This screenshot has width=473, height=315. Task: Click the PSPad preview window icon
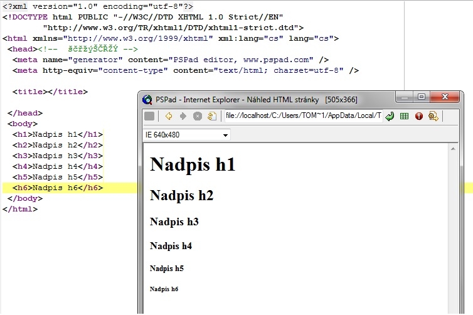(x=147, y=100)
